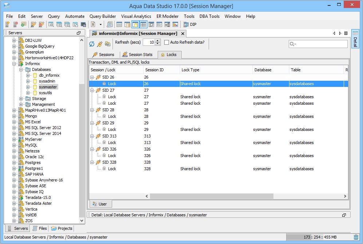Expand the Management tree node

pyautogui.click(x=21, y=104)
